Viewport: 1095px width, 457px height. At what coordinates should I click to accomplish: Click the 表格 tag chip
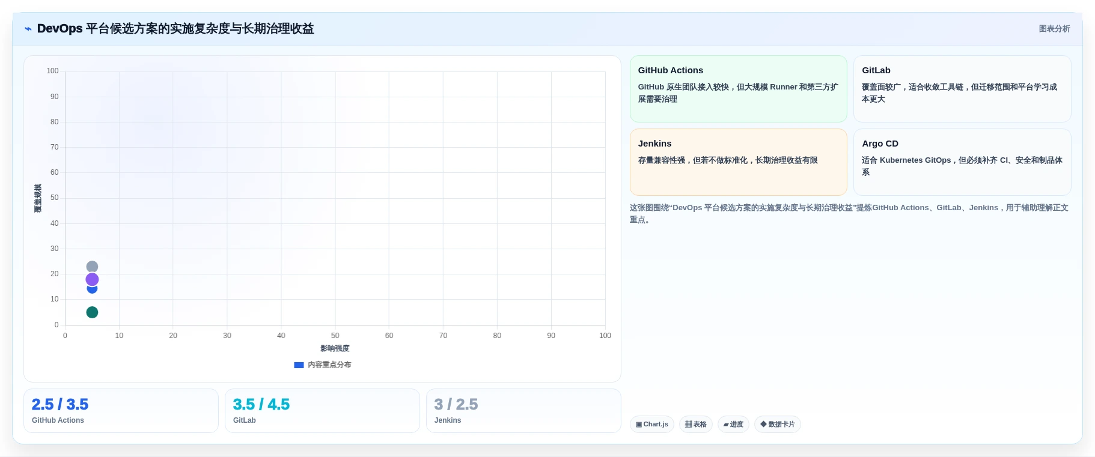(696, 425)
